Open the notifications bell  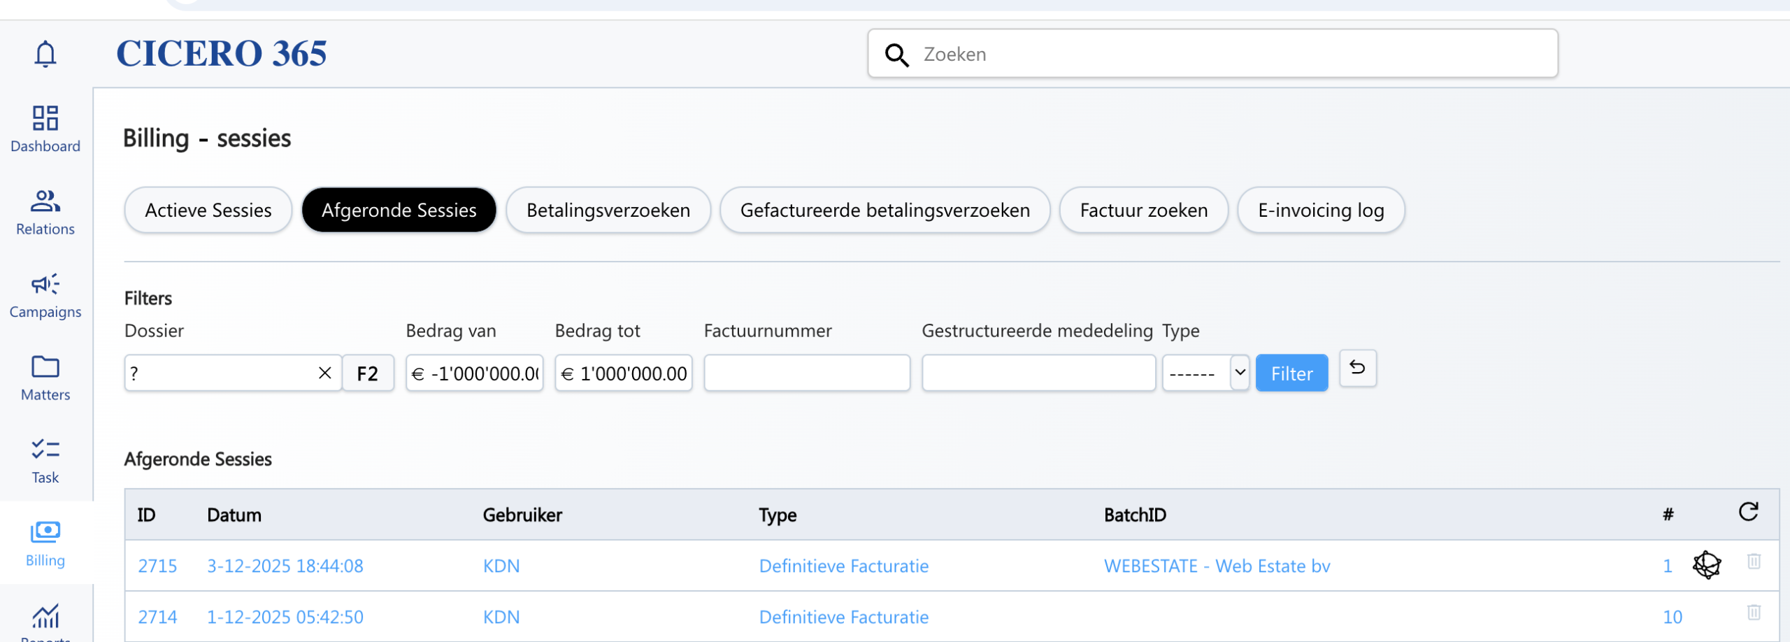pyautogui.click(x=45, y=54)
